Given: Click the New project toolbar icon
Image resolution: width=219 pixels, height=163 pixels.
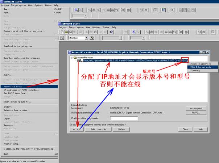Looking at the screenshot, I should 62,32.
